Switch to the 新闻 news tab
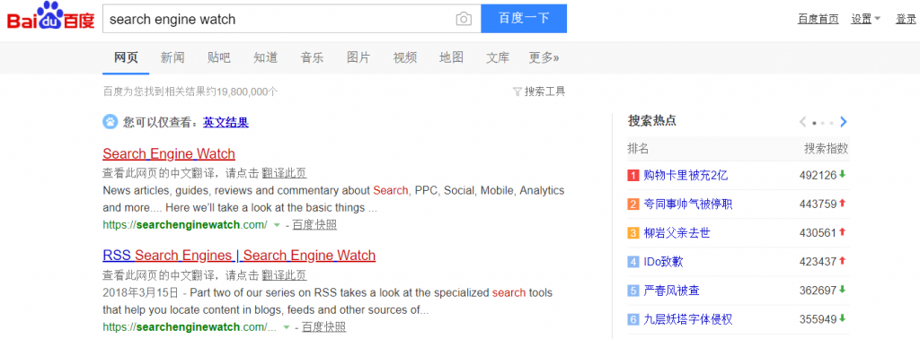 click(172, 57)
